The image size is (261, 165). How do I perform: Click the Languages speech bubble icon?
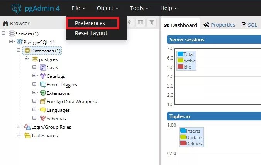(x=43, y=110)
